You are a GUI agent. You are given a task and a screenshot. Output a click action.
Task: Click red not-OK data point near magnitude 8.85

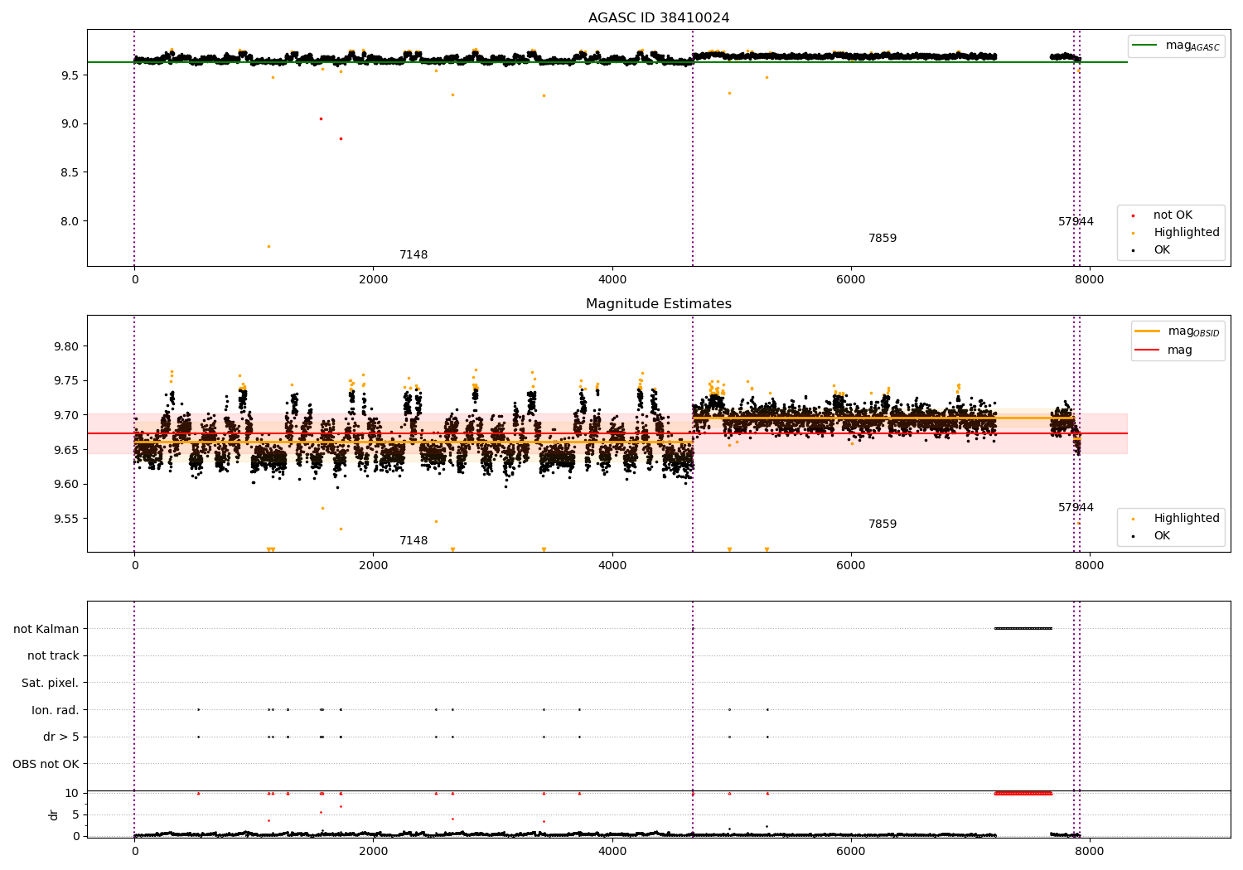point(341,138)
